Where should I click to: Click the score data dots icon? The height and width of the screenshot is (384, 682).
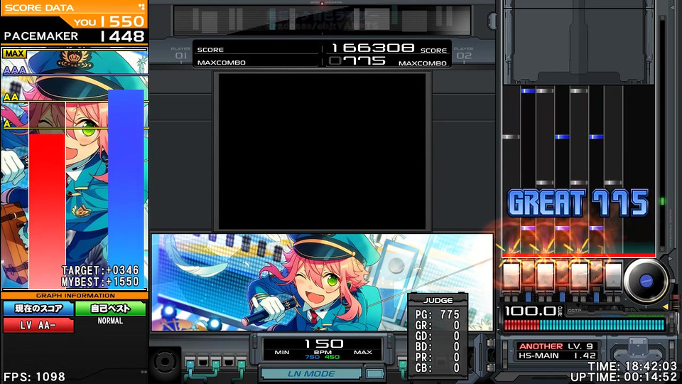tap(141, 7)
